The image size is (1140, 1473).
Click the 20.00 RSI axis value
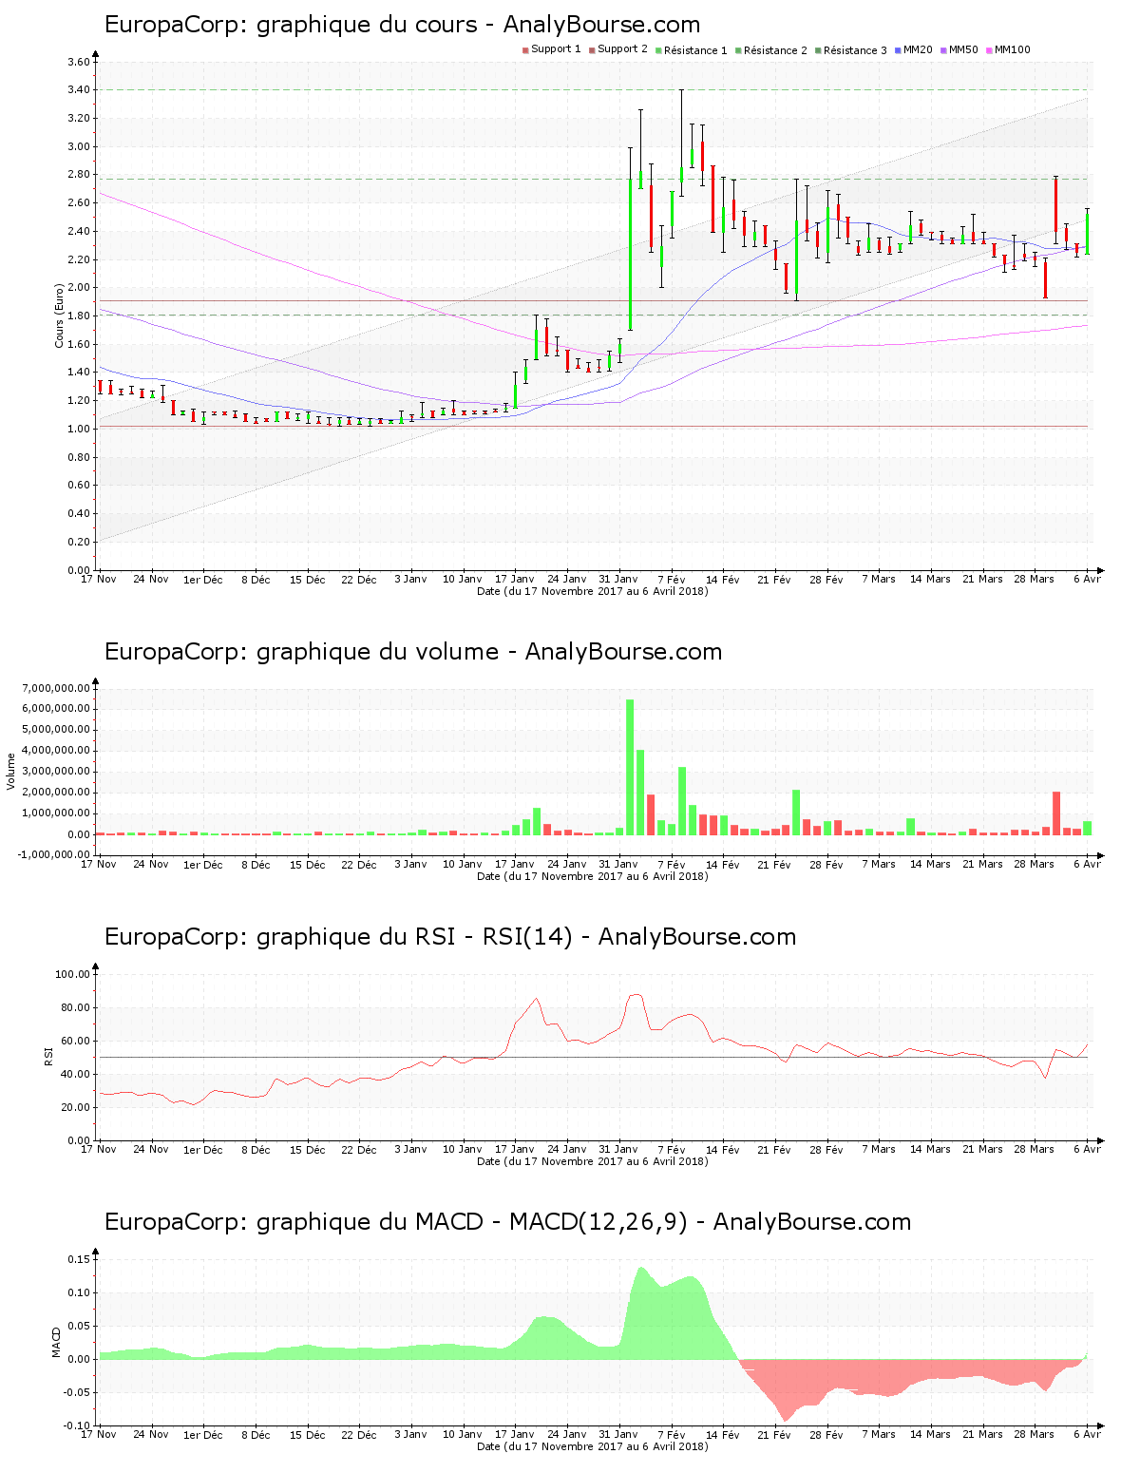point(76,1107)
